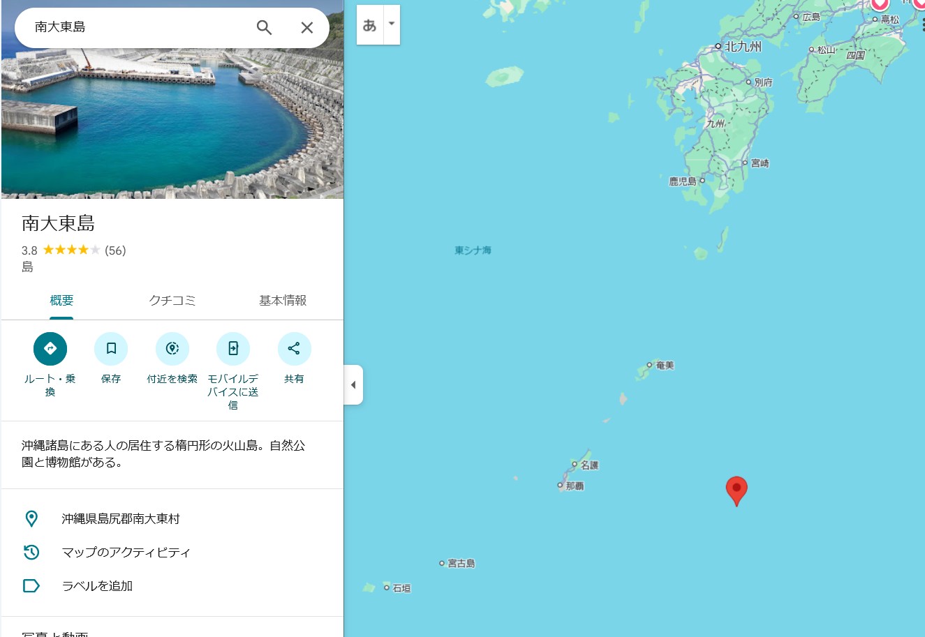Save the place with 保存 bookmark icon

pos(111,349)
